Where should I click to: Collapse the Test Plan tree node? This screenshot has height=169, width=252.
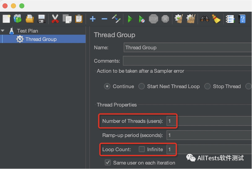pyautogui.click(x=2, y=30)
